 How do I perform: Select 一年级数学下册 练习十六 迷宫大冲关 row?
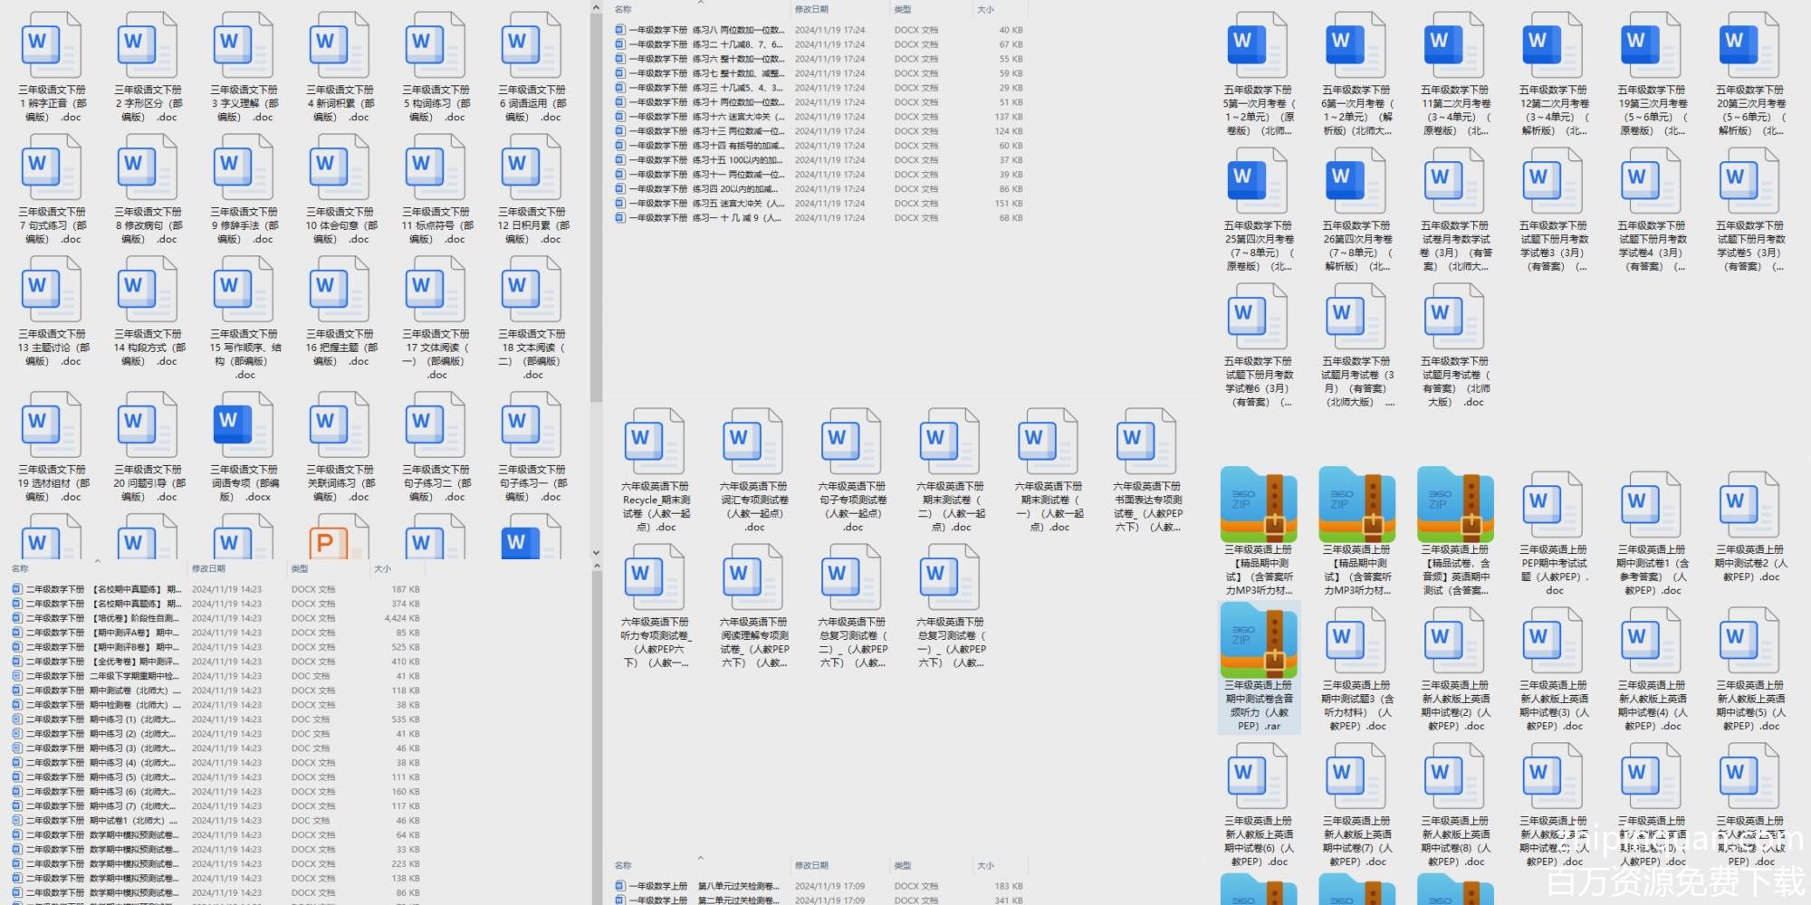tap(697, 117)
